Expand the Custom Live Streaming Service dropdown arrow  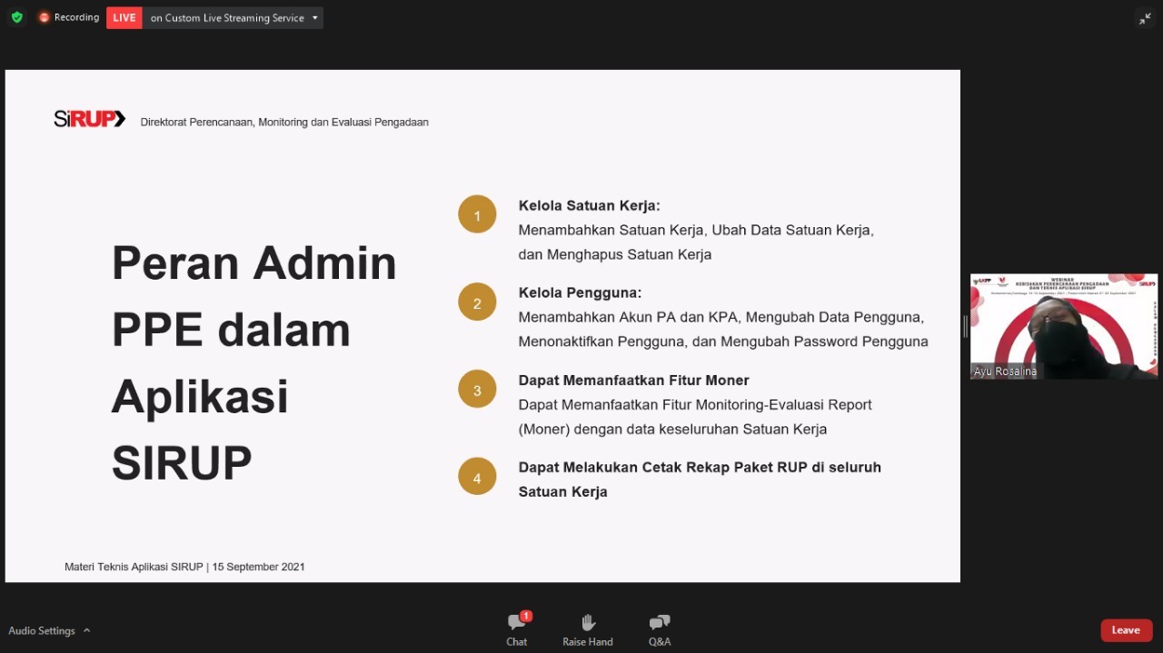click(314, 17)
